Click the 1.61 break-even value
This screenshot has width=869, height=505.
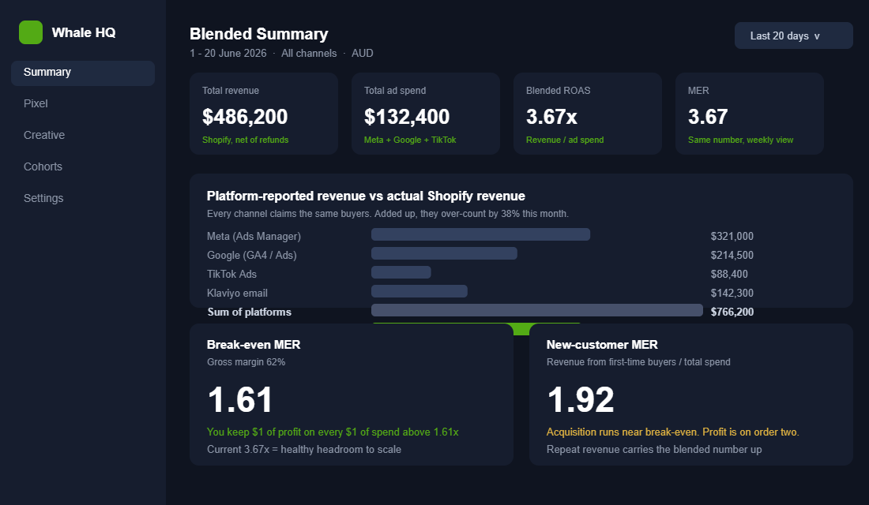click(x=240, y=400)
